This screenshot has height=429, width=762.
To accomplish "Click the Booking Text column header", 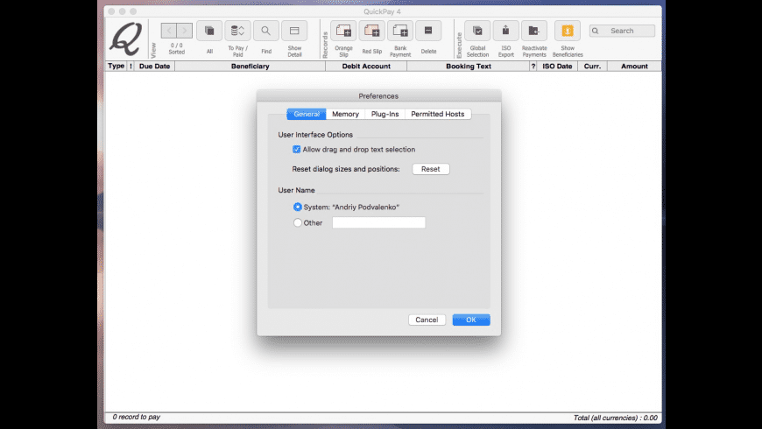I will [x=469, y=66].
